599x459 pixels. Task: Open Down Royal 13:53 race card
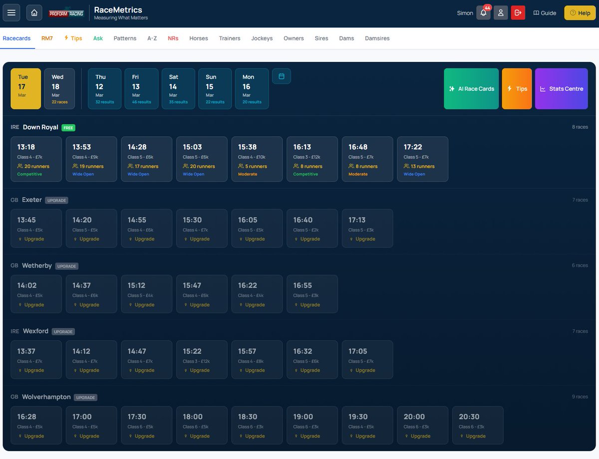tap(91, 159)
